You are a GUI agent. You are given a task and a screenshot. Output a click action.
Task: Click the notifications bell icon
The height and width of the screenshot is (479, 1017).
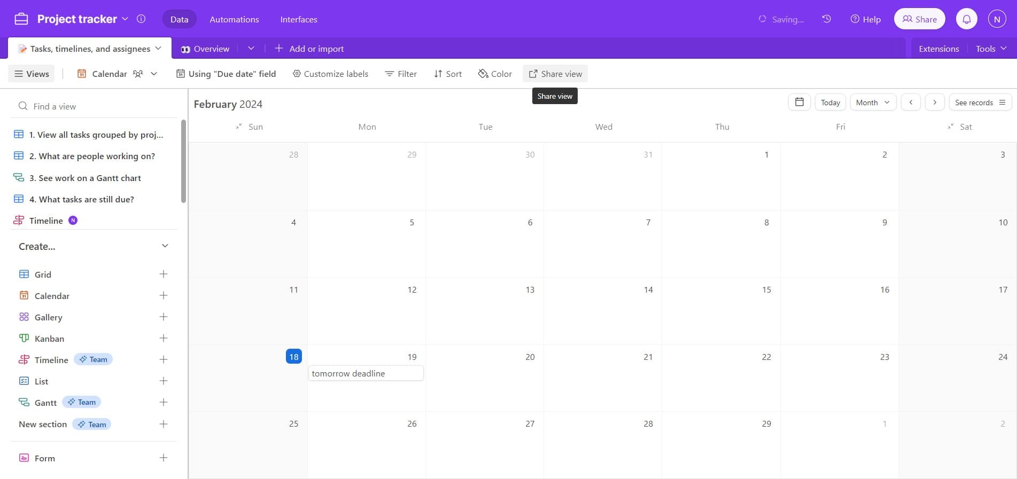[x=966, y=19]
